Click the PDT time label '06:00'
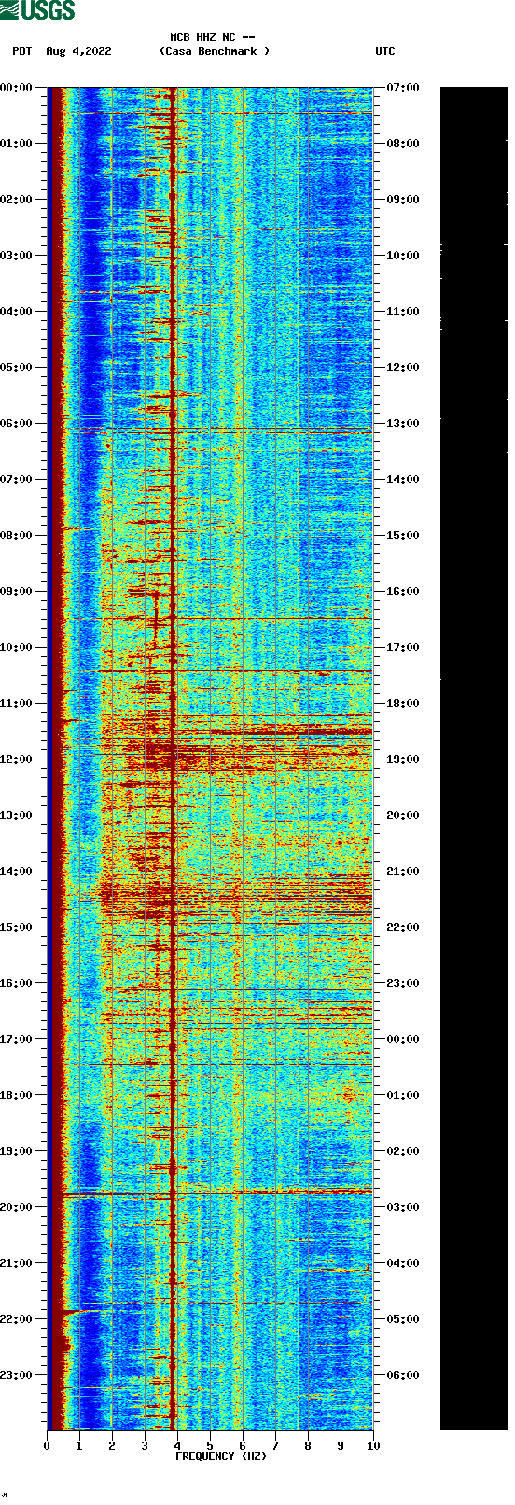The width and height of the screenshot is (515, 1505). pos(16,424)
